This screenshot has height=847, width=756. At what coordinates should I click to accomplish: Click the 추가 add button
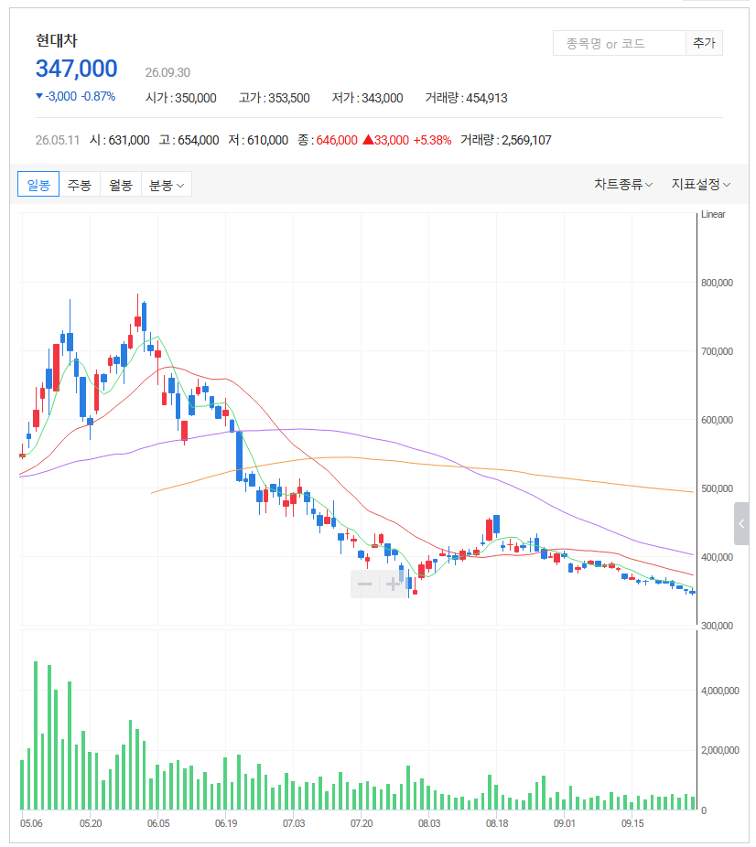[704, 43]
